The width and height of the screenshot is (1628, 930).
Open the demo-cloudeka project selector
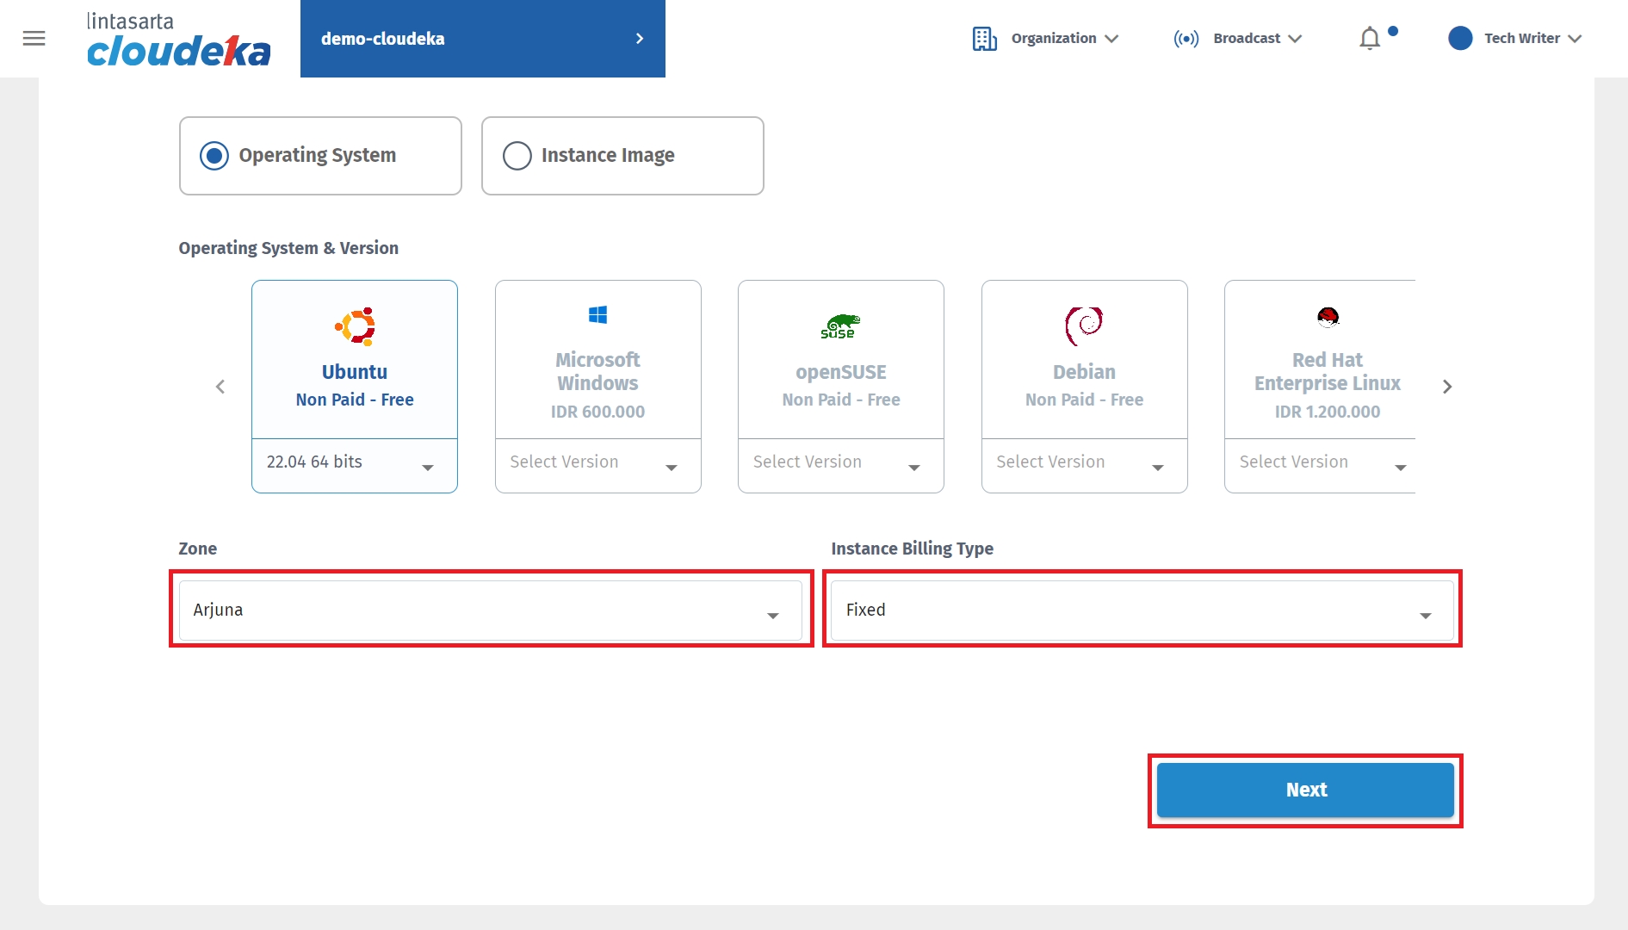pyautogui.click(x=482, y=39)
